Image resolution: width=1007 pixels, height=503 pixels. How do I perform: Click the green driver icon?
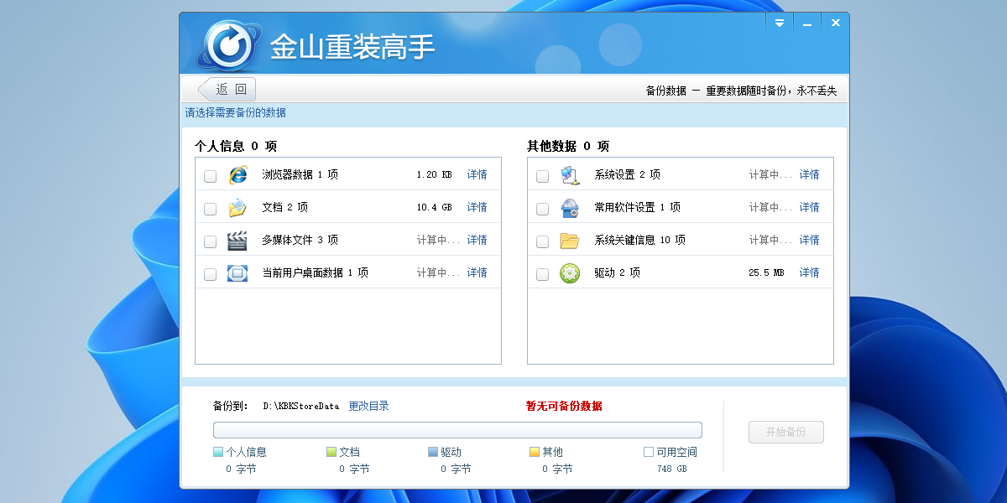click(570, 273)
